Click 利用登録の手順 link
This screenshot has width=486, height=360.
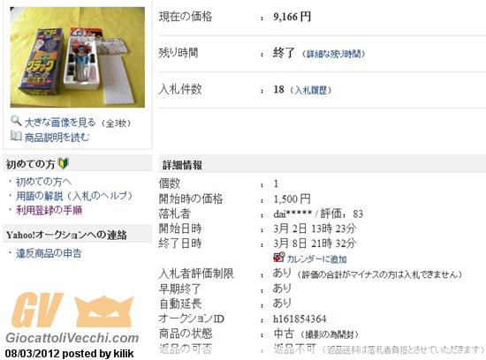49,210
